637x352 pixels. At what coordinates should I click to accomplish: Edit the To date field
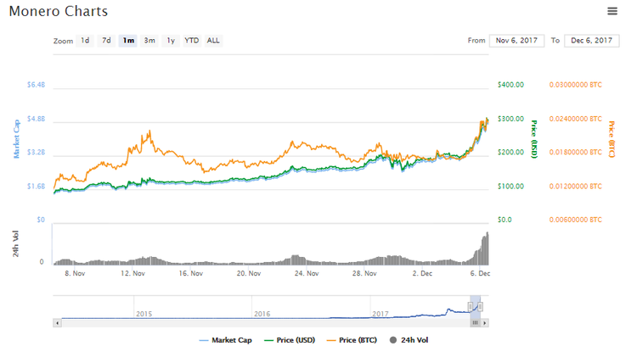click(591, 41)
